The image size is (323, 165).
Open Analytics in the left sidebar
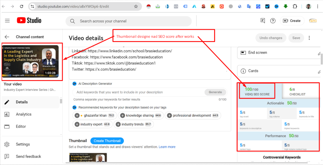point(24,114)
